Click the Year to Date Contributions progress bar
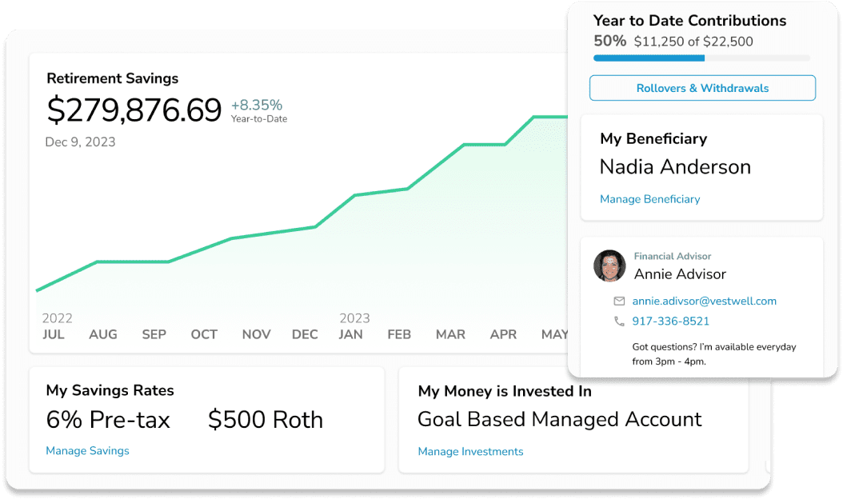Viewport: 843px width, 499px height. 701,58
